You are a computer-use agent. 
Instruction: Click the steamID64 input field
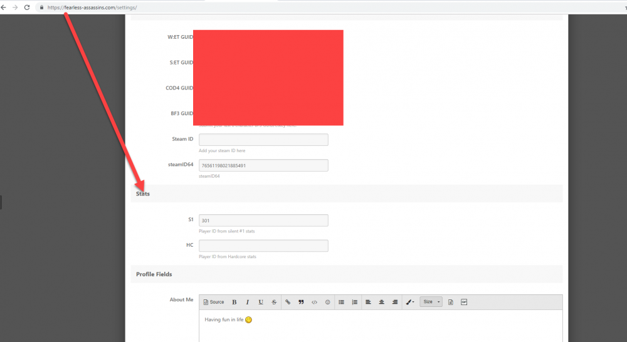[263, 165]
